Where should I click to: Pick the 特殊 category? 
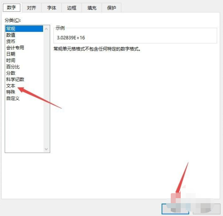[x=24, y=92]
